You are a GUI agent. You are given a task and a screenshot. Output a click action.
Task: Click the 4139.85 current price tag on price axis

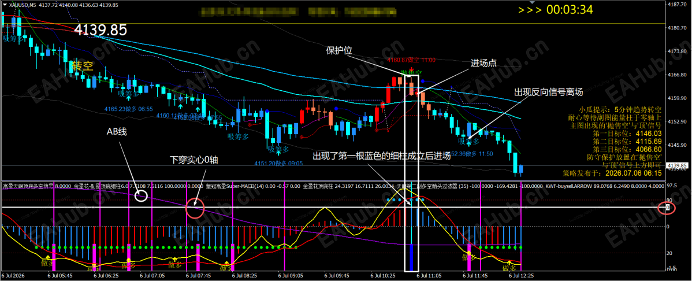click(x=676, y=166)
